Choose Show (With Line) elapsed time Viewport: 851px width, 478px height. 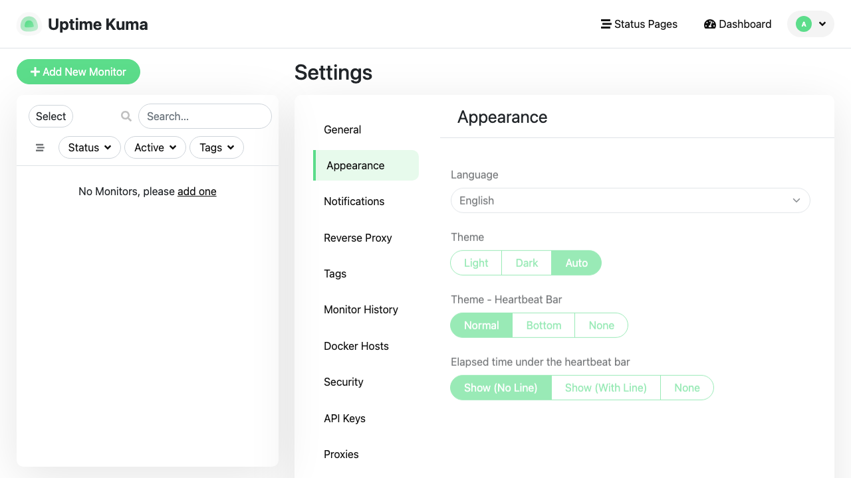(606, 388)
